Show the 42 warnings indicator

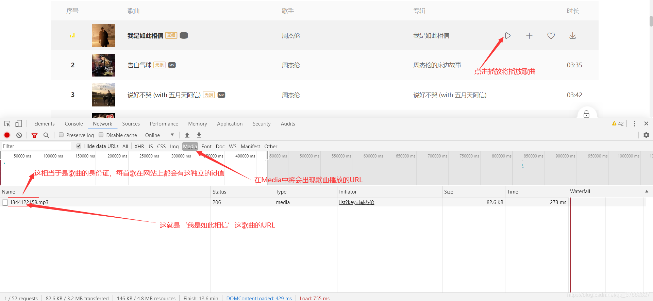pos(618,123)
